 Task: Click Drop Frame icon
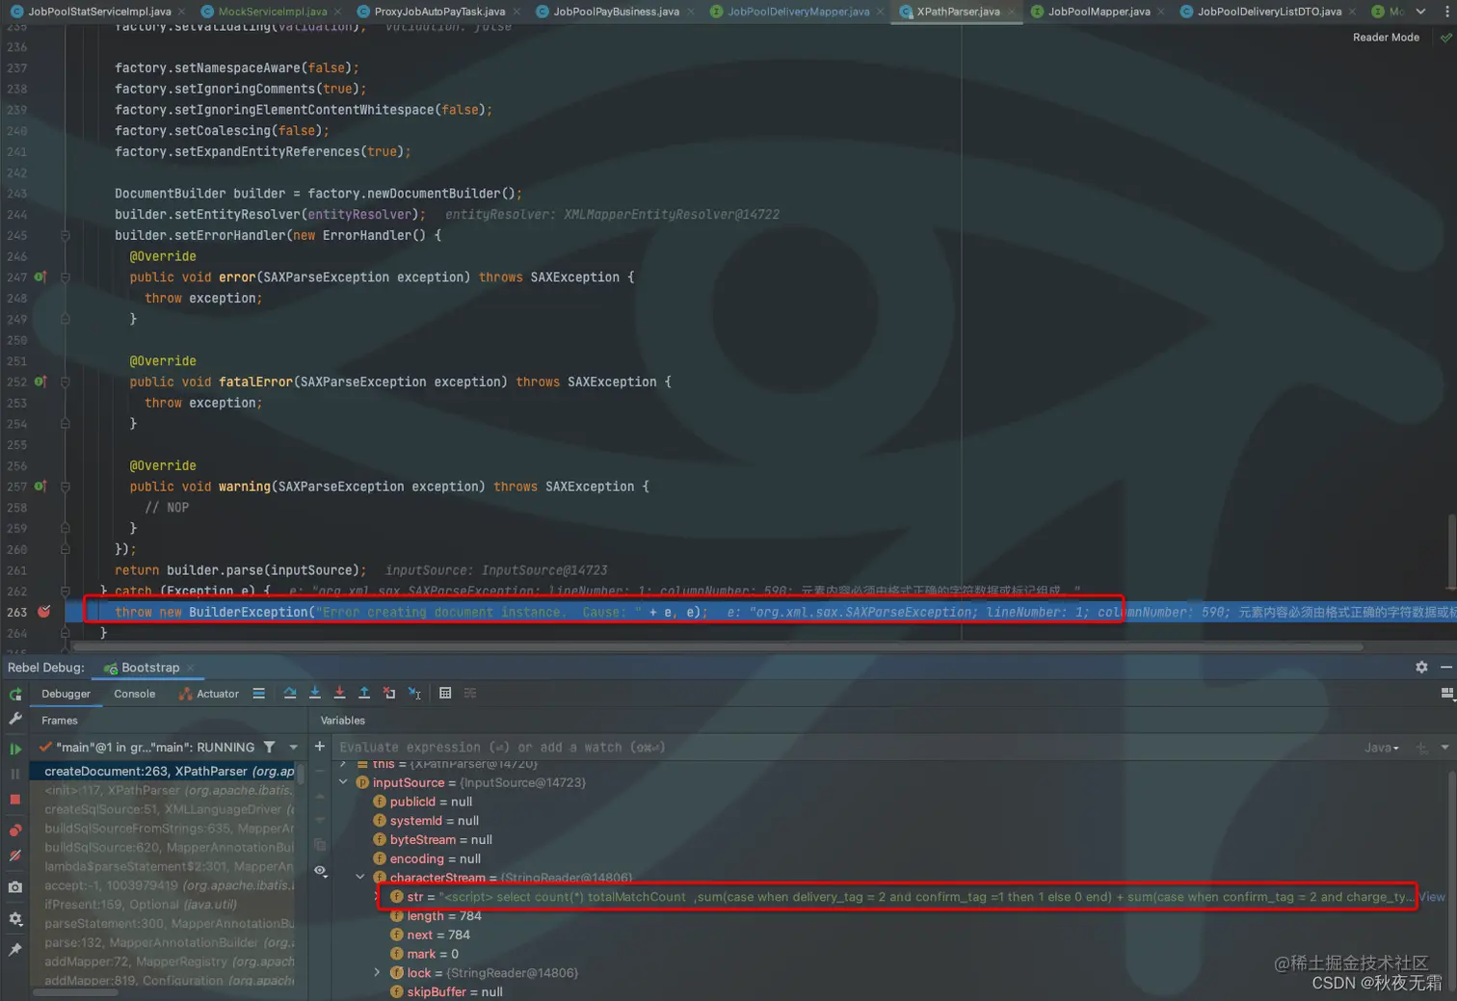(389, 694)
